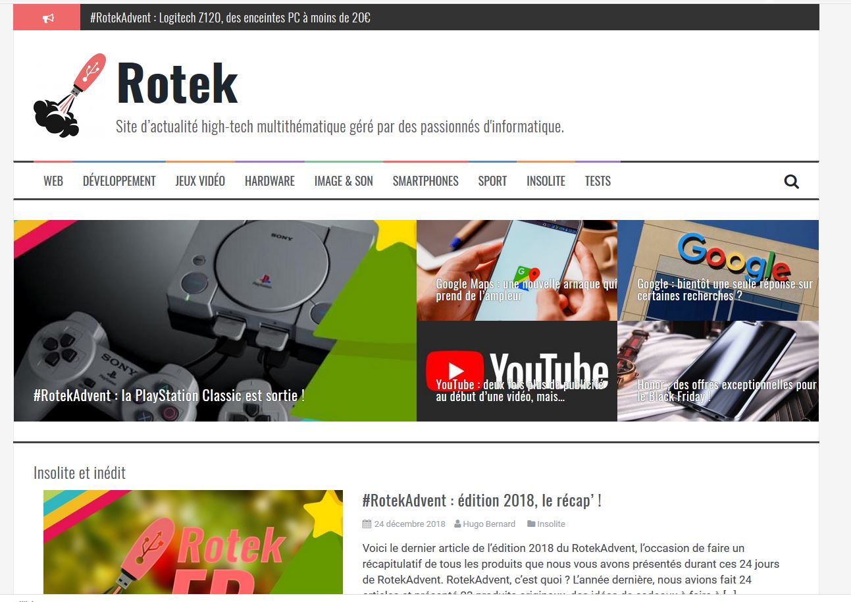Go to JEUX VIDÉO category
This screenshot has height=602, width=851.
[x=200, y=181]
